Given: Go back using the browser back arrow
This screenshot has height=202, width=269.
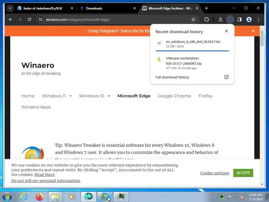Looking at the screenshot, I should click(11, 19).
